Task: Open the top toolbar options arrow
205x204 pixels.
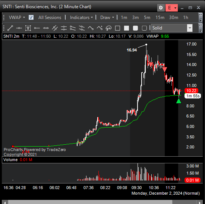Action: (201, 20)
